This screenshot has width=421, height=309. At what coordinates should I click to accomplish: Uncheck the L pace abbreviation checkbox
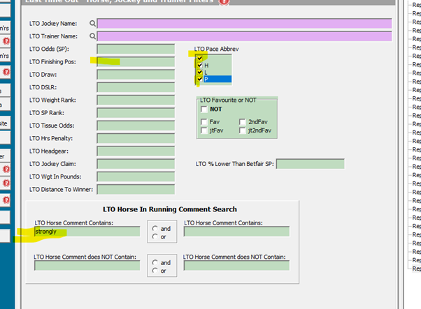click(199, 72)
